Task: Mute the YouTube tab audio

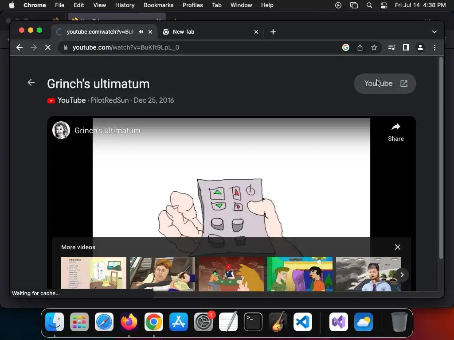Action: (x=141, y=32)
